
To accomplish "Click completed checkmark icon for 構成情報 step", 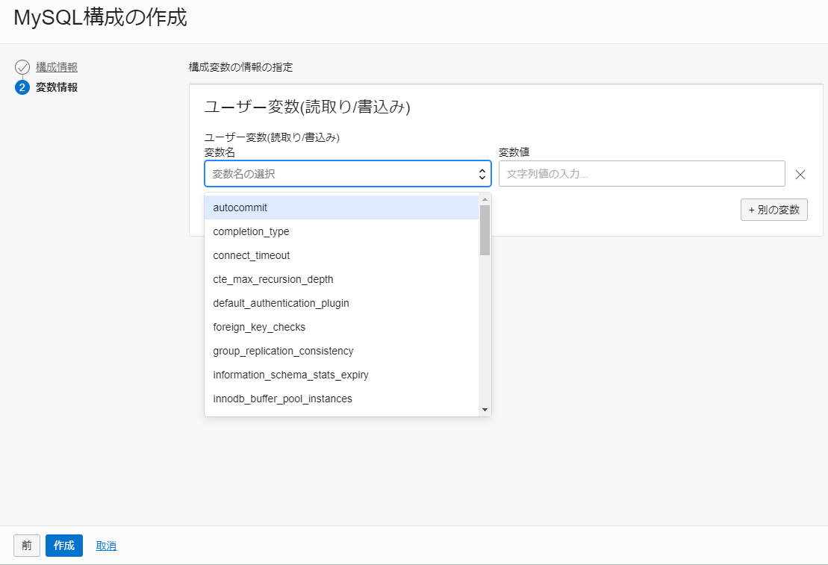I will (22, 67).
